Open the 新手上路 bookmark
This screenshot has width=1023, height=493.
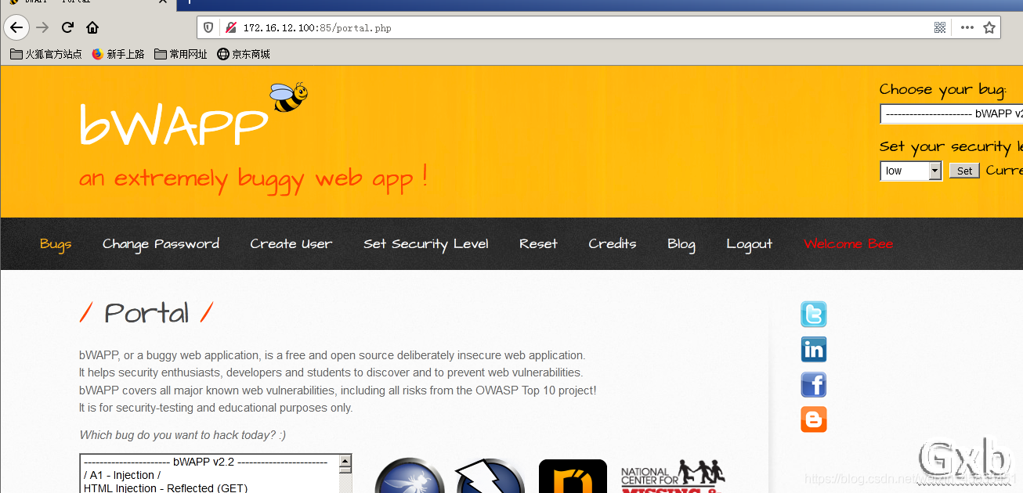[118, 54]
